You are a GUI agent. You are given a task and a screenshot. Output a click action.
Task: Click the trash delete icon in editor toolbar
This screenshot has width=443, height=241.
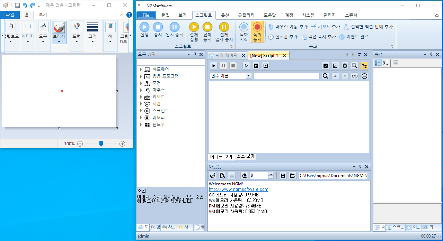(x=345, y=65)
